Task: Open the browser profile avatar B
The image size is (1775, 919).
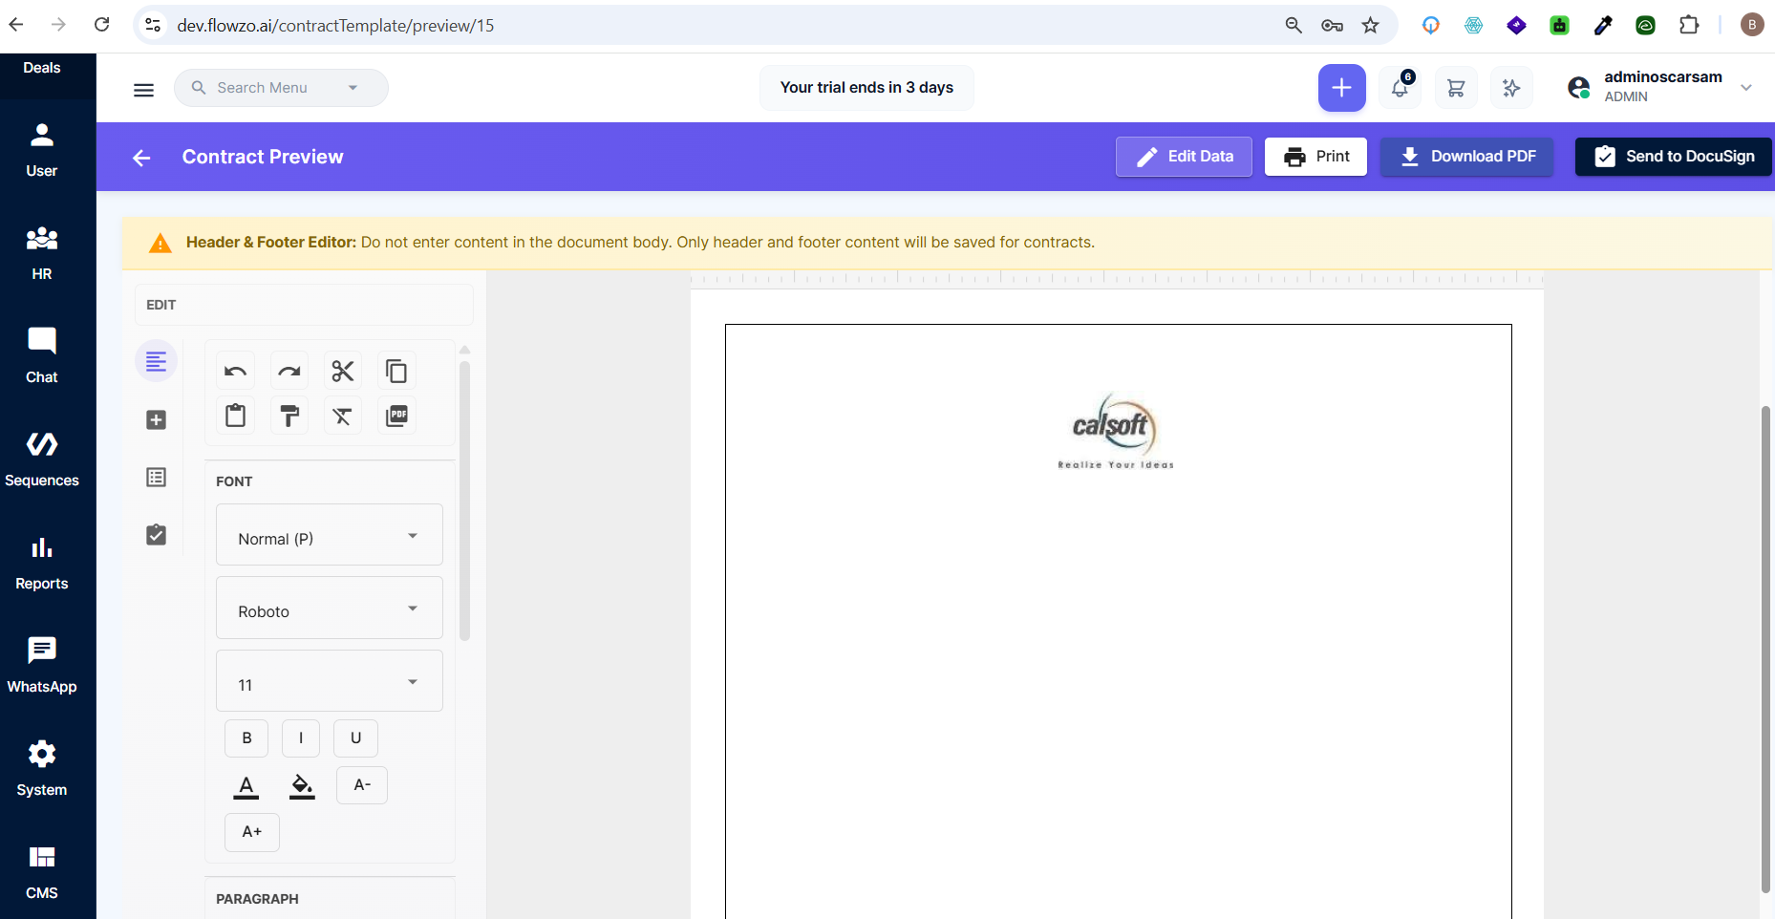Action: (x=1752, y=25)
